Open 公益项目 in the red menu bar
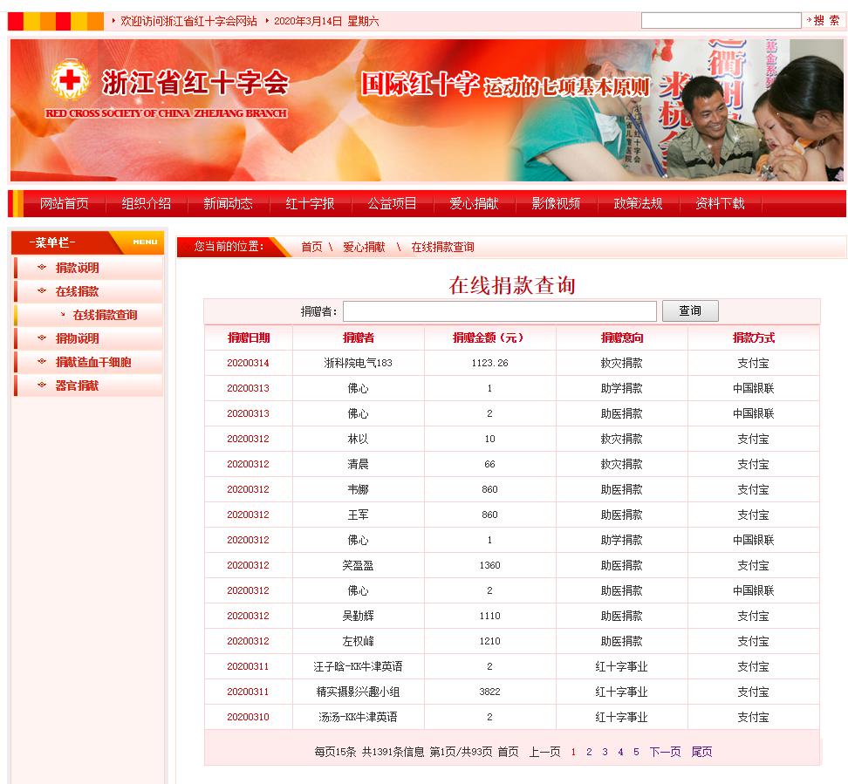 pos(393,203)
